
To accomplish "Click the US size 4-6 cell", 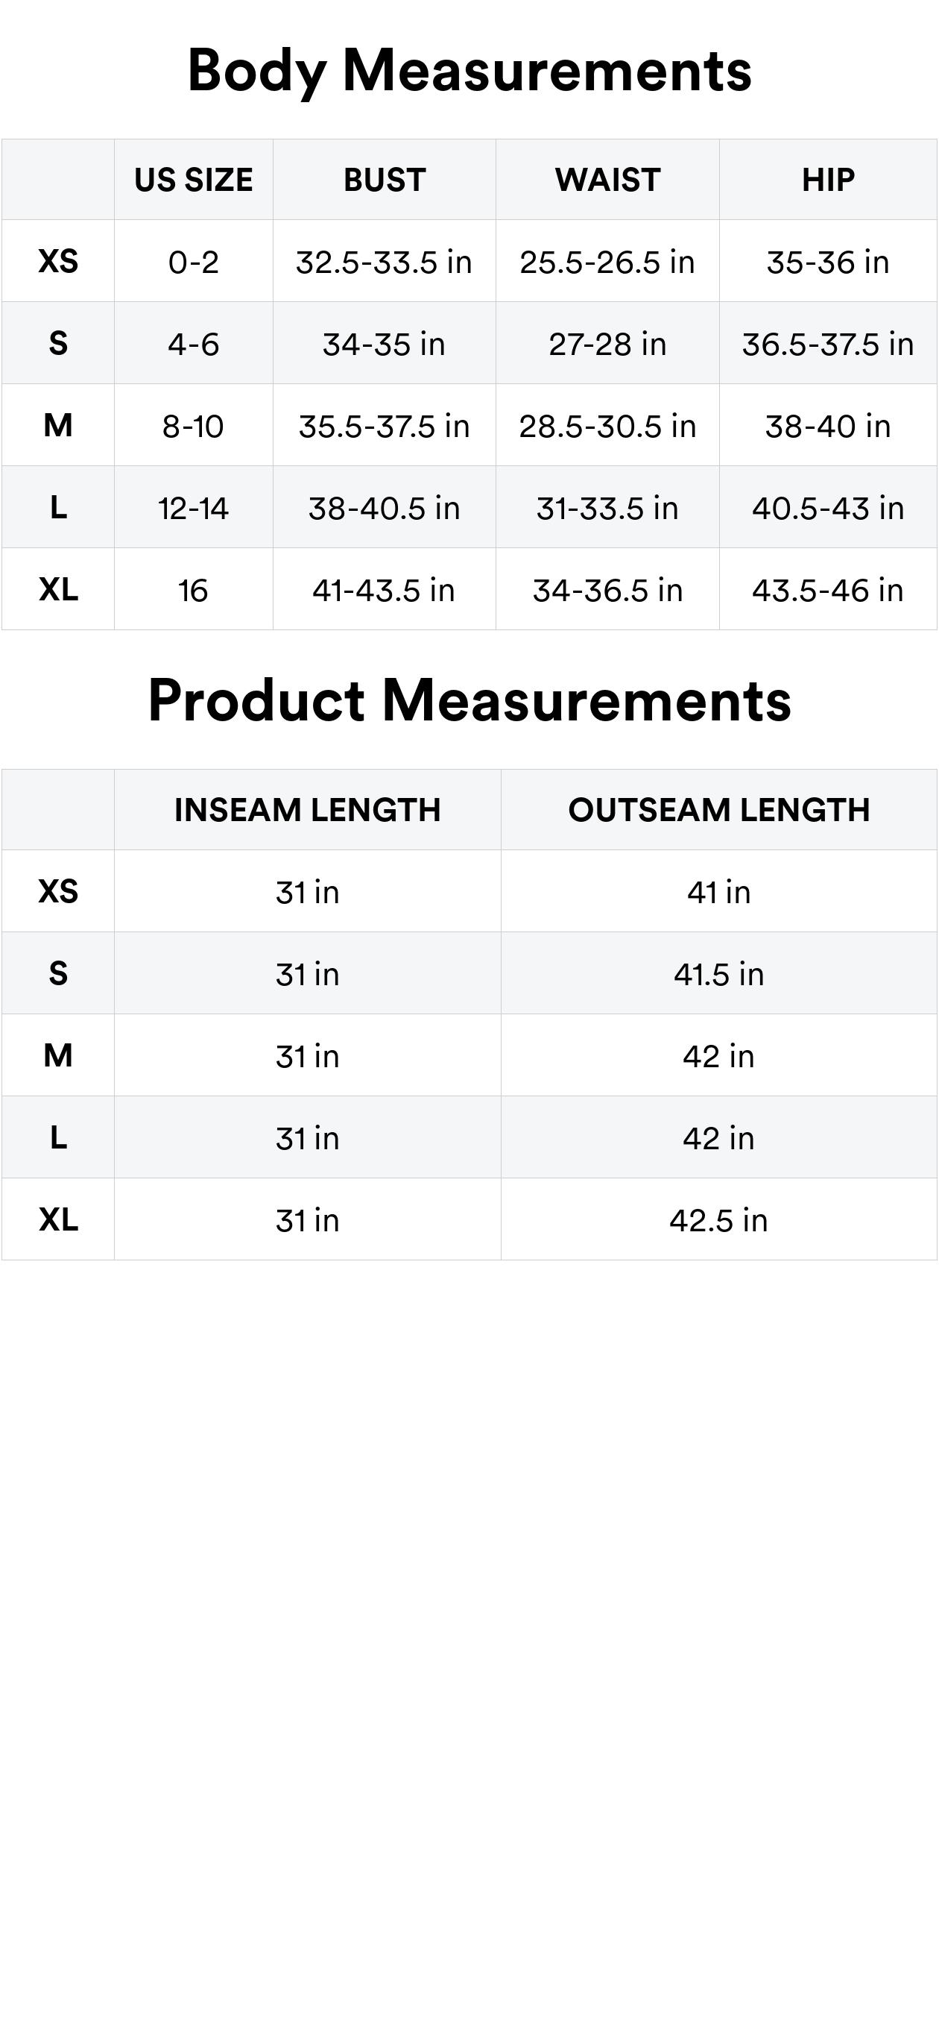I will point(193,345).
